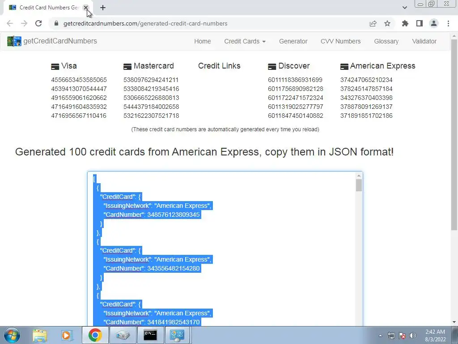458x344 pixels.
Task: Click textarea scrollbar up arrow
Action: point(359,176)
